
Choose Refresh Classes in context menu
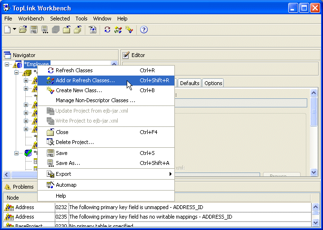pyautogui.click(x=106, y=70)
